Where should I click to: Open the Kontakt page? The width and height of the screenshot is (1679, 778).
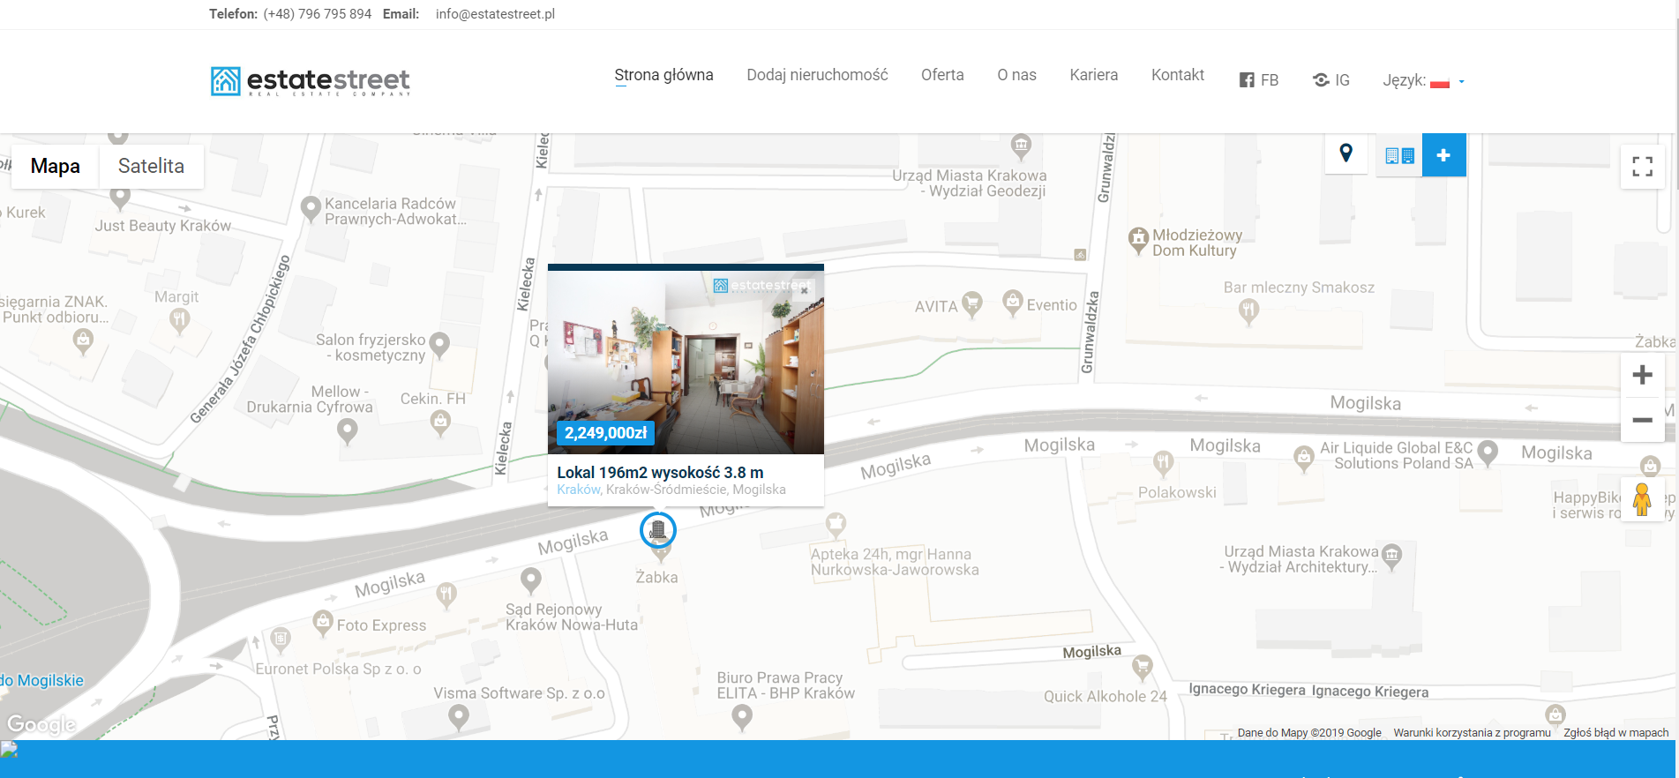click(1177, 75)
